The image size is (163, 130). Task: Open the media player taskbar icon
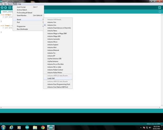click(19, 128)
